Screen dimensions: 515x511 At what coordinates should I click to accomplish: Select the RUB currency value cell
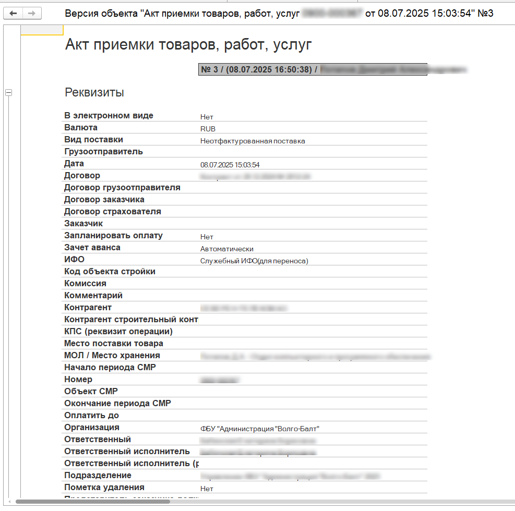click(208, 129)
